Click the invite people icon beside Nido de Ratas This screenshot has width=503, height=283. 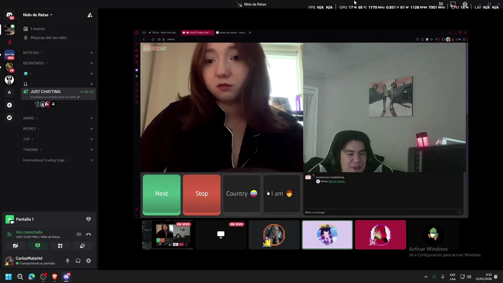pos(90,15)
